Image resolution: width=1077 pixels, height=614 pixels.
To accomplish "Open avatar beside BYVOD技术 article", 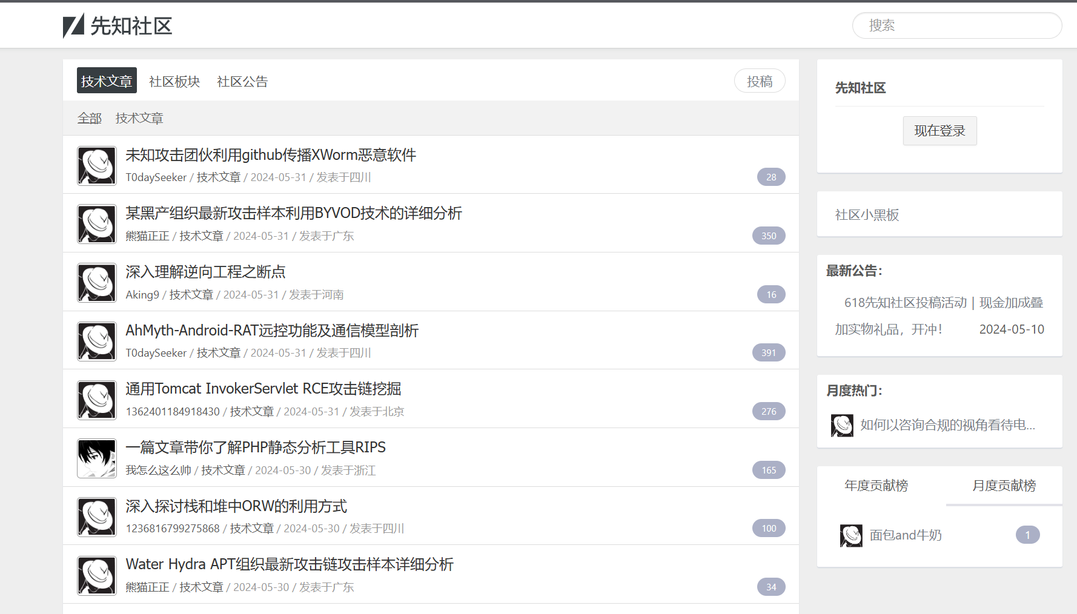I will (x=97, y=224).
